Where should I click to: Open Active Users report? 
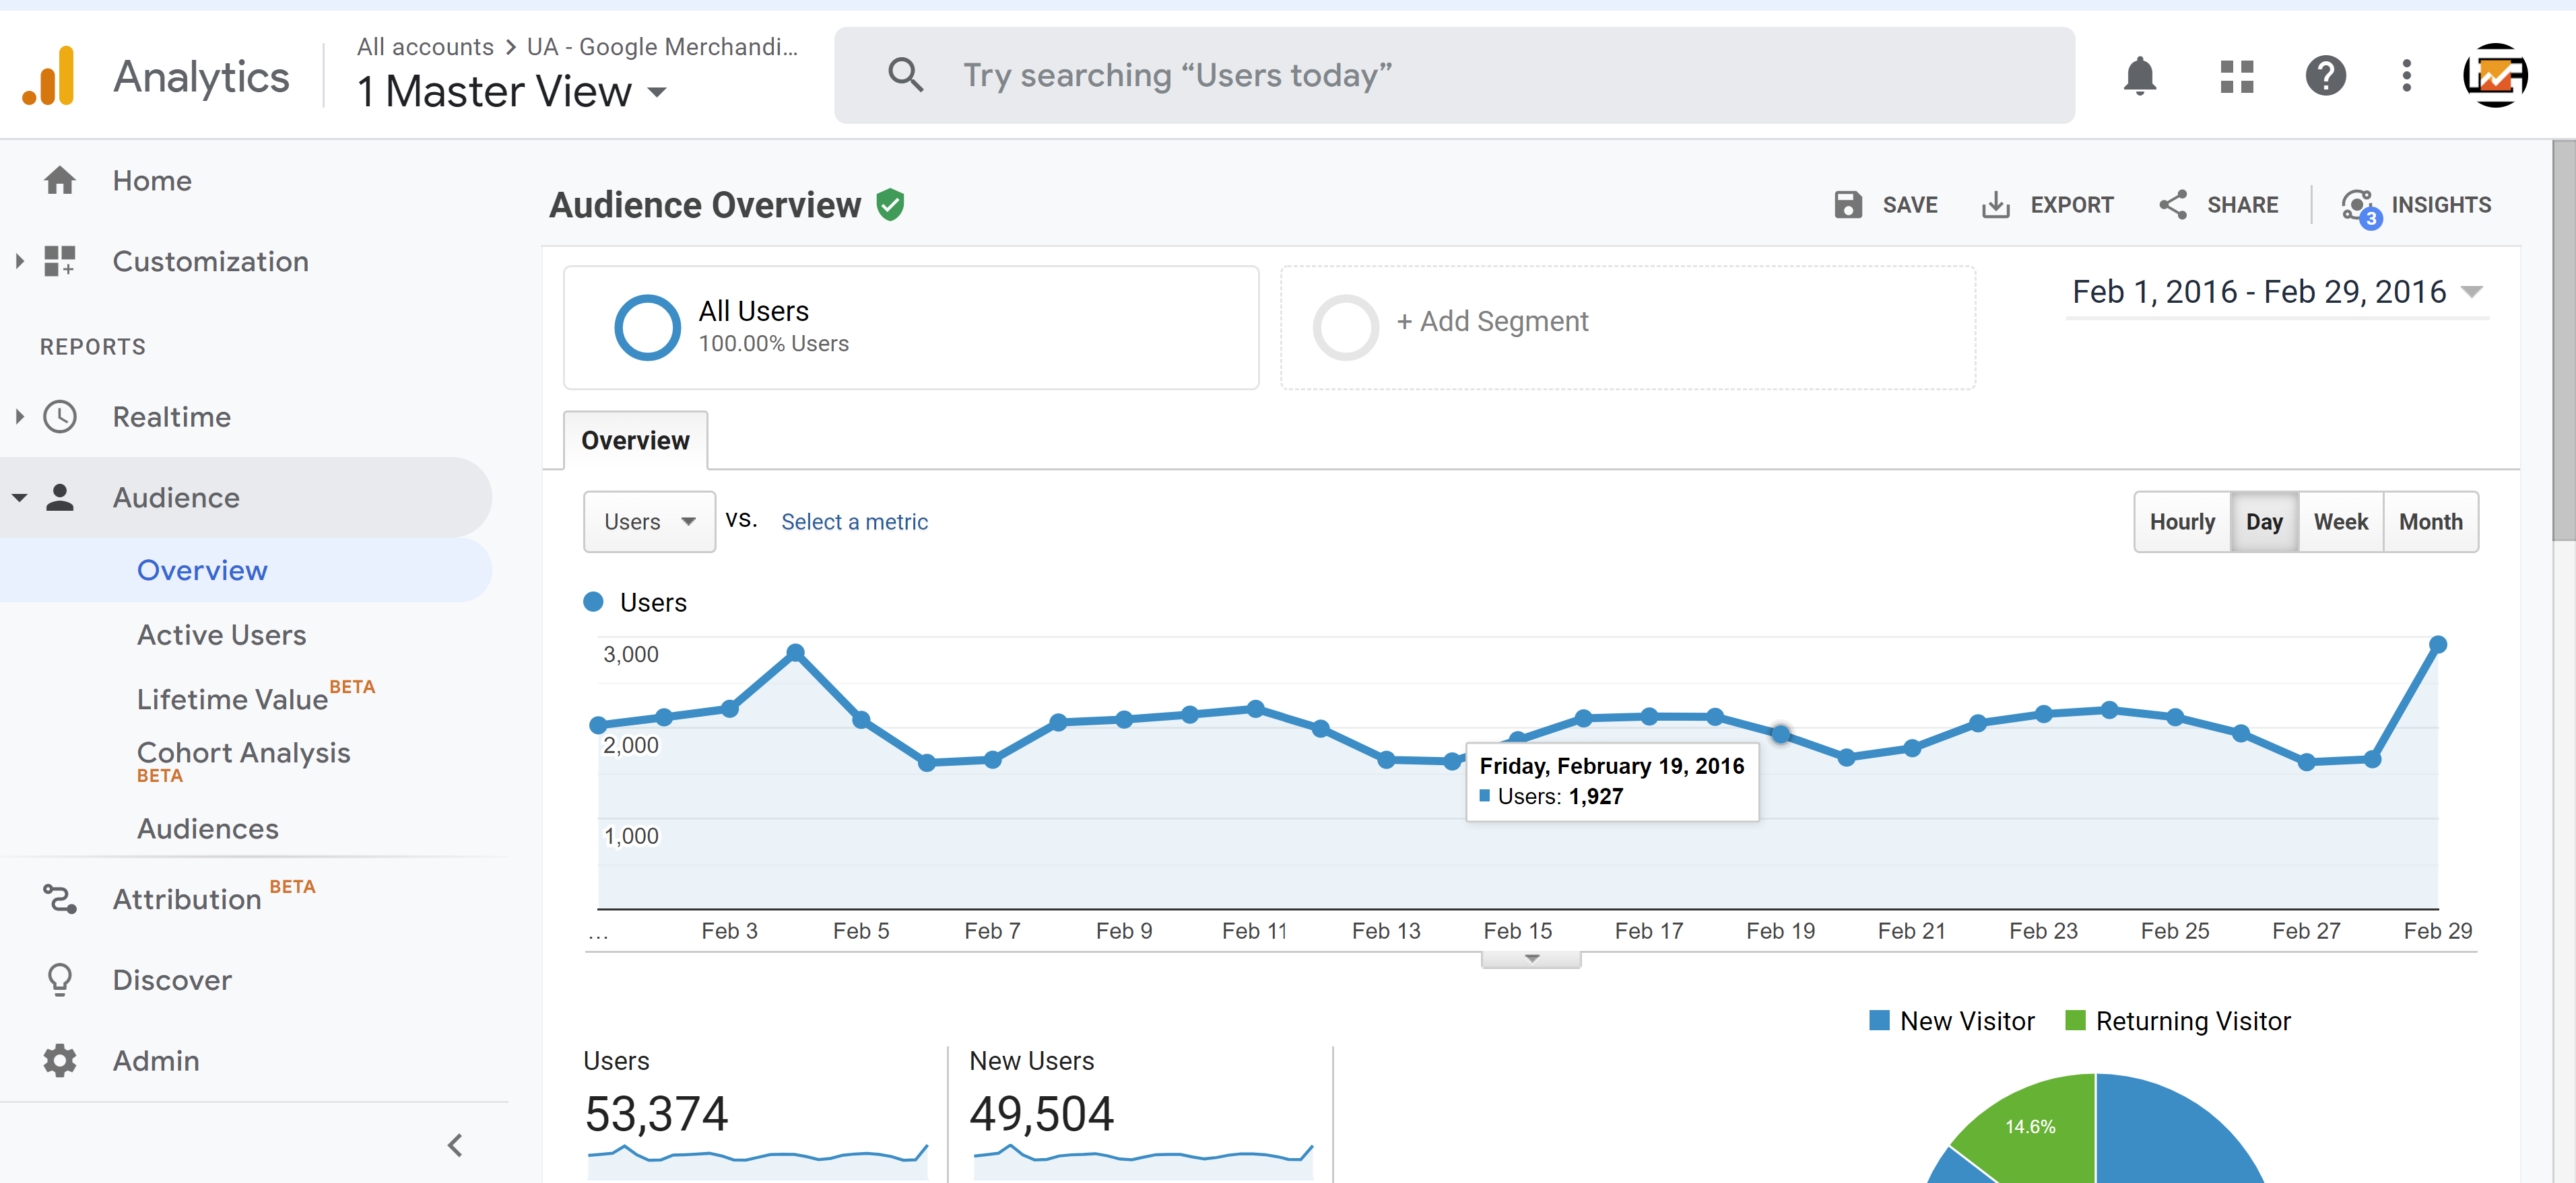coord(221,635)
